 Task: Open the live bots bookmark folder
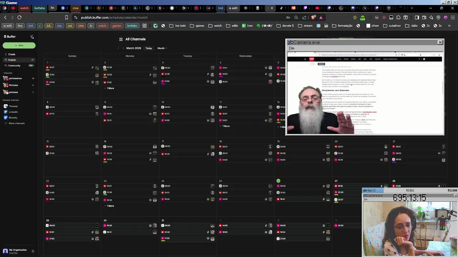point(177,26)
